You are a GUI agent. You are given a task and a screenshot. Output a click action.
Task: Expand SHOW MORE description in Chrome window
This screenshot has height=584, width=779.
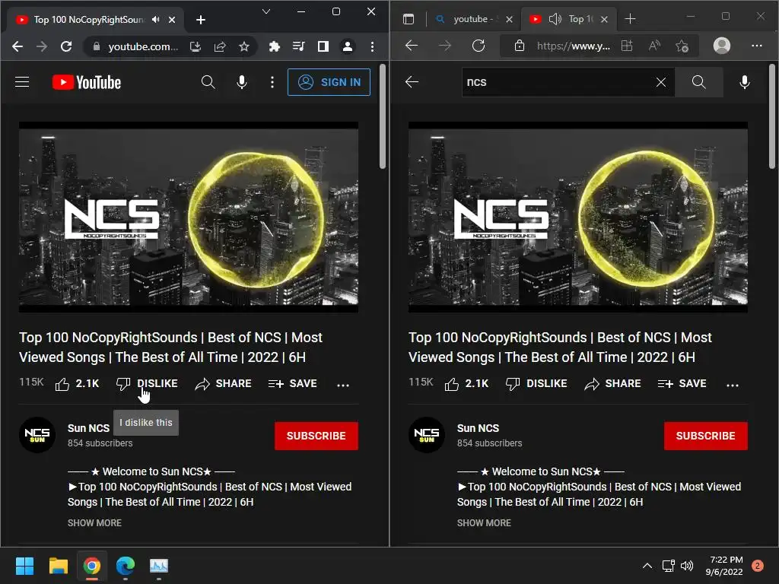(x=94, y=523)
